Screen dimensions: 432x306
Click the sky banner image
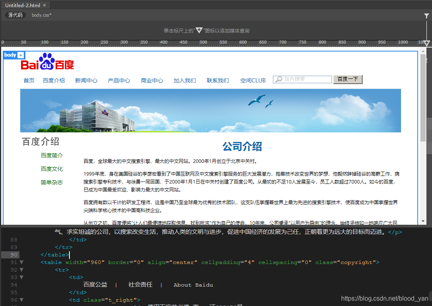(211, 111)
